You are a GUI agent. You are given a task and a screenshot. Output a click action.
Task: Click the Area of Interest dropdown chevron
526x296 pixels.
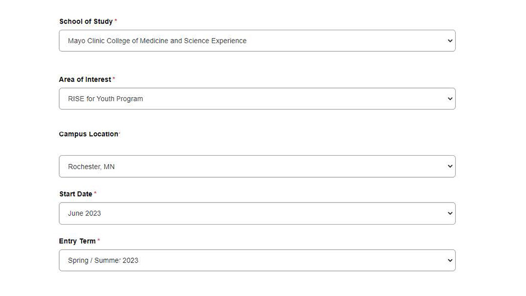click(x=450, y=99)
